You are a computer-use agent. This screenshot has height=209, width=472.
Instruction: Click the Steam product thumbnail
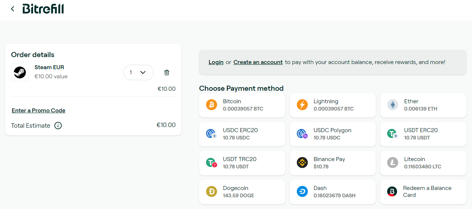[20, 72]
